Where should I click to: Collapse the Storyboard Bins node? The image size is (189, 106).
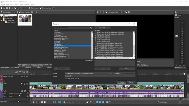click(x=2, y=20)
